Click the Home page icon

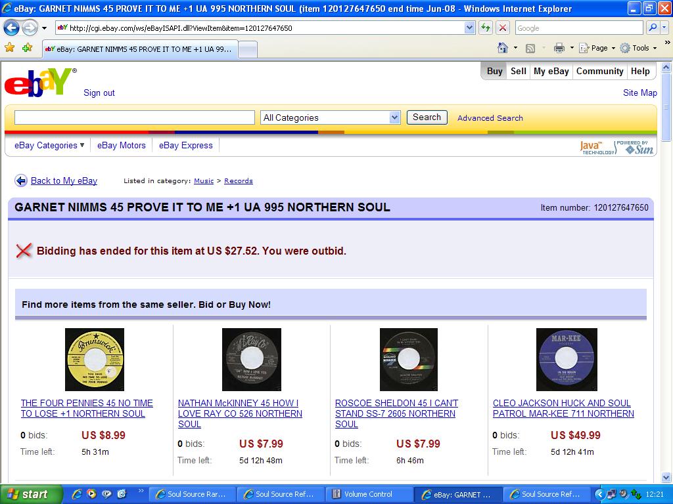pyautogui.click(x=503, y=48)
